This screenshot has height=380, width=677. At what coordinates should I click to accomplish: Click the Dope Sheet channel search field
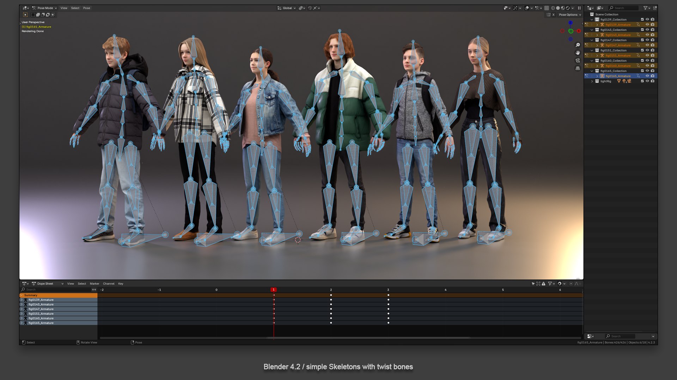click(x=55, y=290)
